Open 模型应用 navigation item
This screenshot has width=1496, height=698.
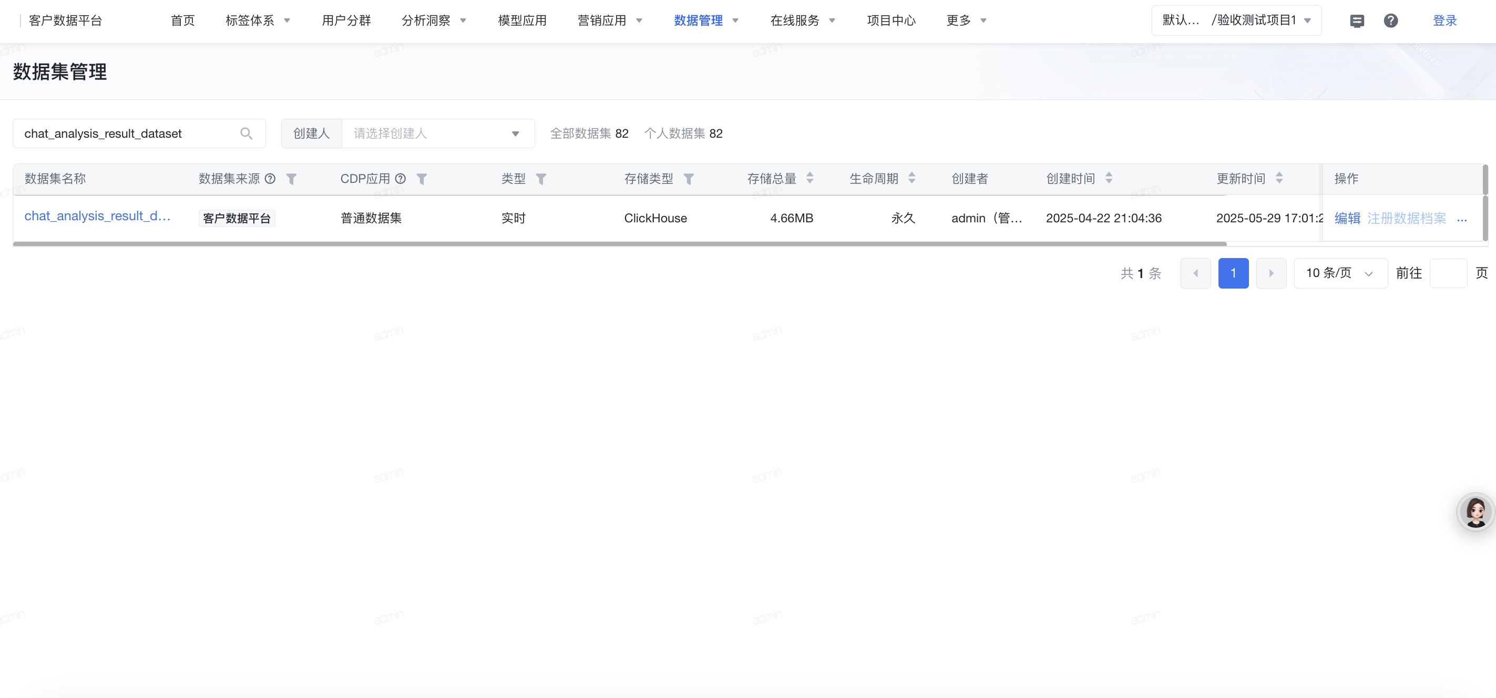click(x=522, y=20)
